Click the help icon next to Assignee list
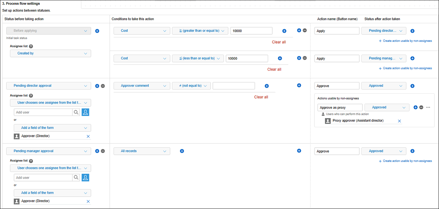Screen dimensions: 439x209 pyautogui.click(x=31, y=46)
